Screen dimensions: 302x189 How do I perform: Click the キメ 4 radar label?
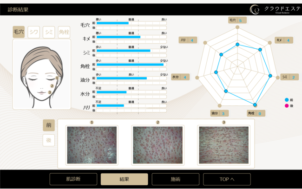click(x=284, y=40)
